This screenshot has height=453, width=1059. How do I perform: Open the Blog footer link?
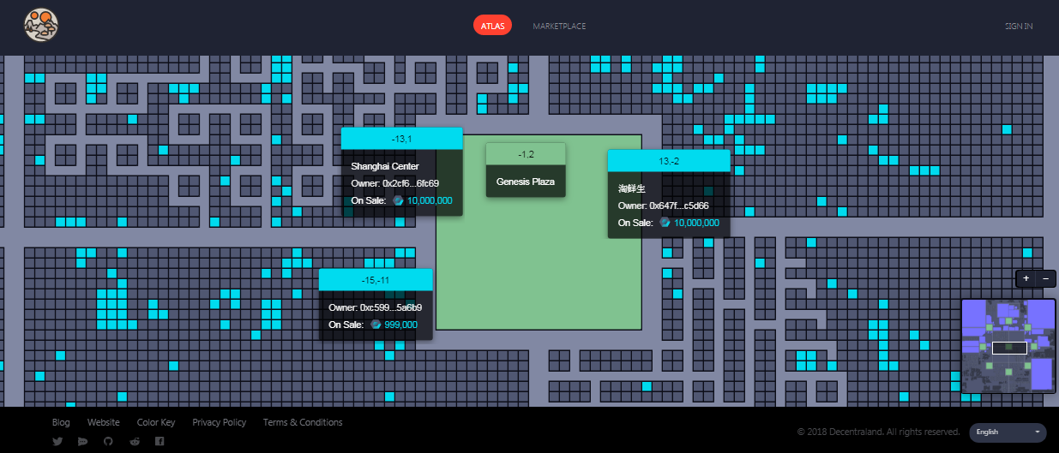pyautogui.click(x=61, y=422)
